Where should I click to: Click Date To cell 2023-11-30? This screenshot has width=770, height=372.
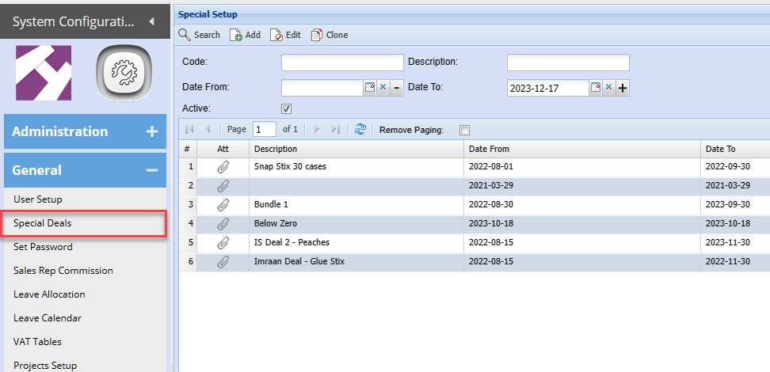click(735, 244)
